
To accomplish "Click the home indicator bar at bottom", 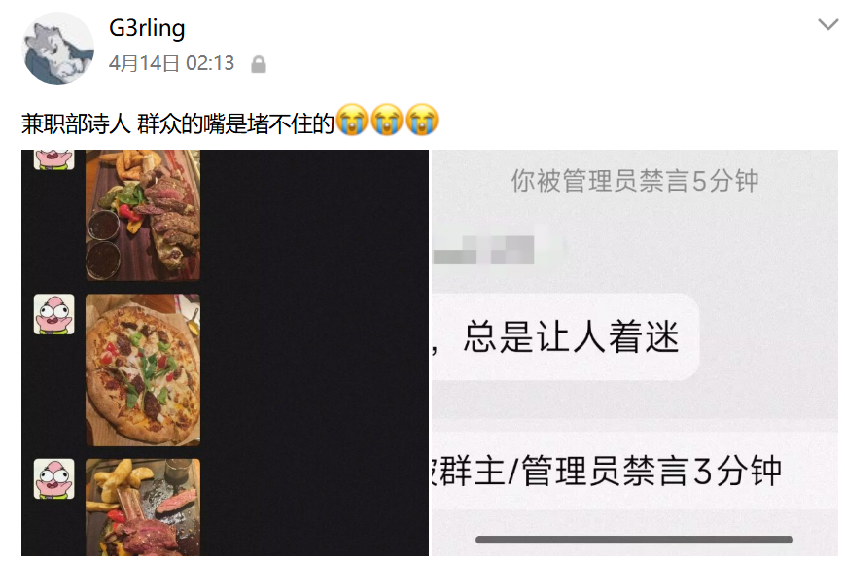I will pos(634,540).
